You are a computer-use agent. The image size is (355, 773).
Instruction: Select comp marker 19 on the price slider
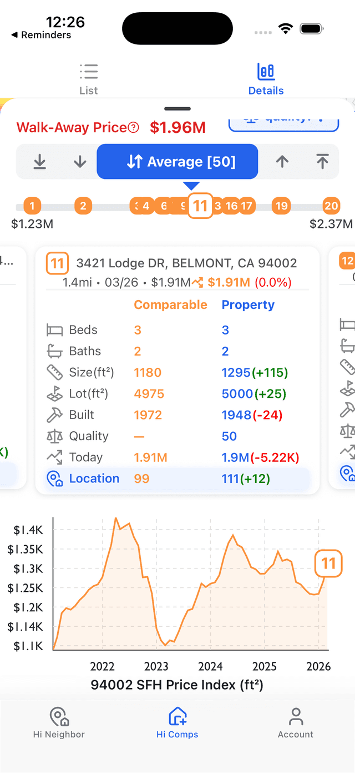[x=282, y=206]
